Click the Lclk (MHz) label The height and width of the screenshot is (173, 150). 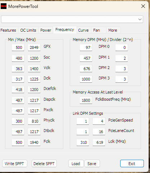(x=117, y=141)
